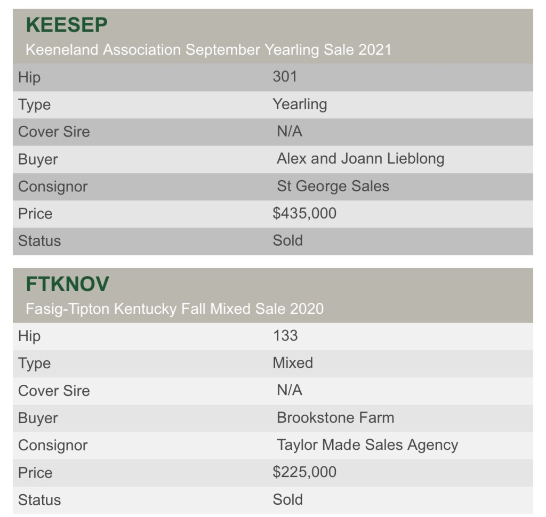
Task: Click the Sold status under KEESEP
Action: (x=288, y=240)
